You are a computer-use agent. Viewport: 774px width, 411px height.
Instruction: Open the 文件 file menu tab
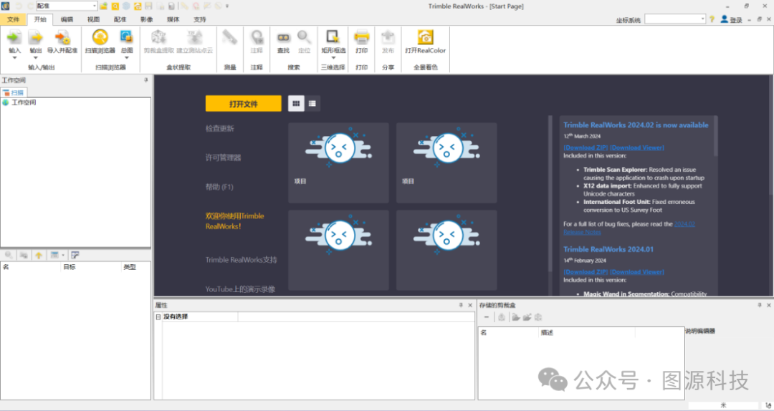[14, 19]
